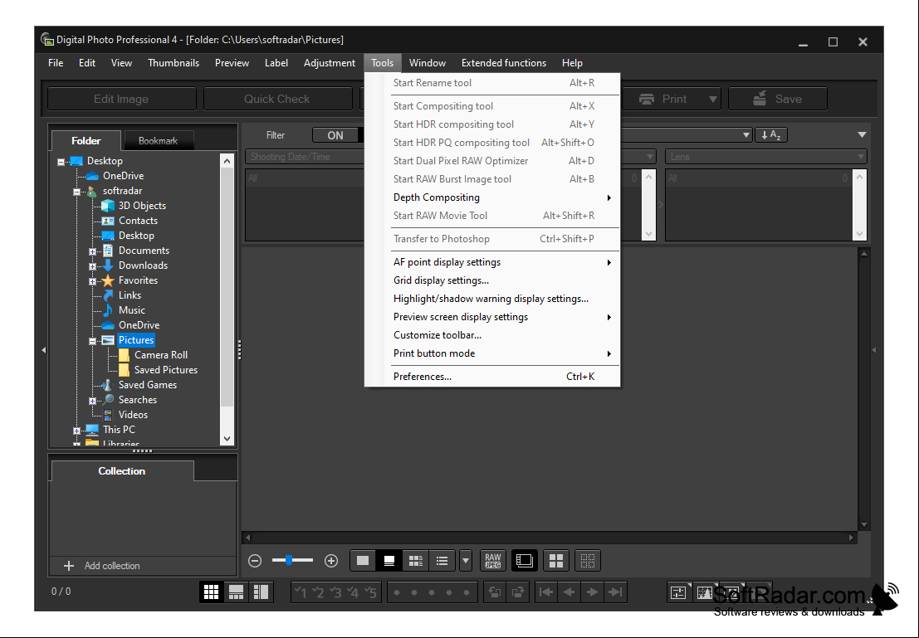This screenshot has width=919, height=638.
Task: Click the Edit Image button
Action: [x=121, y=99]
